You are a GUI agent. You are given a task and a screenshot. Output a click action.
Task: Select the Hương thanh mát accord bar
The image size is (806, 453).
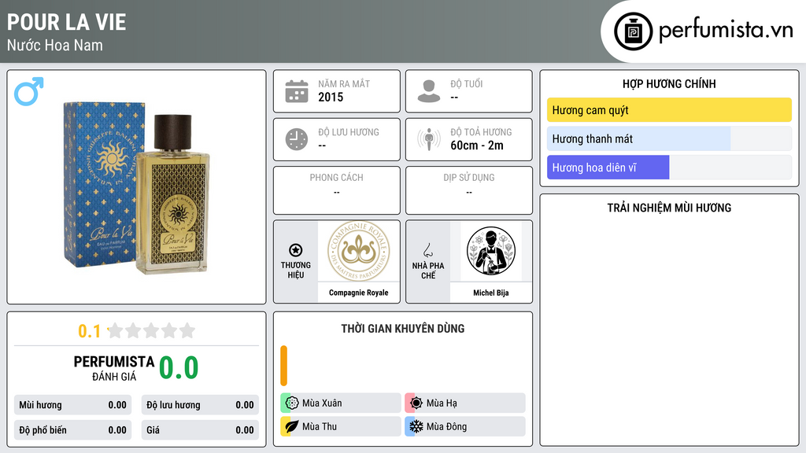[x=669, y=138]
